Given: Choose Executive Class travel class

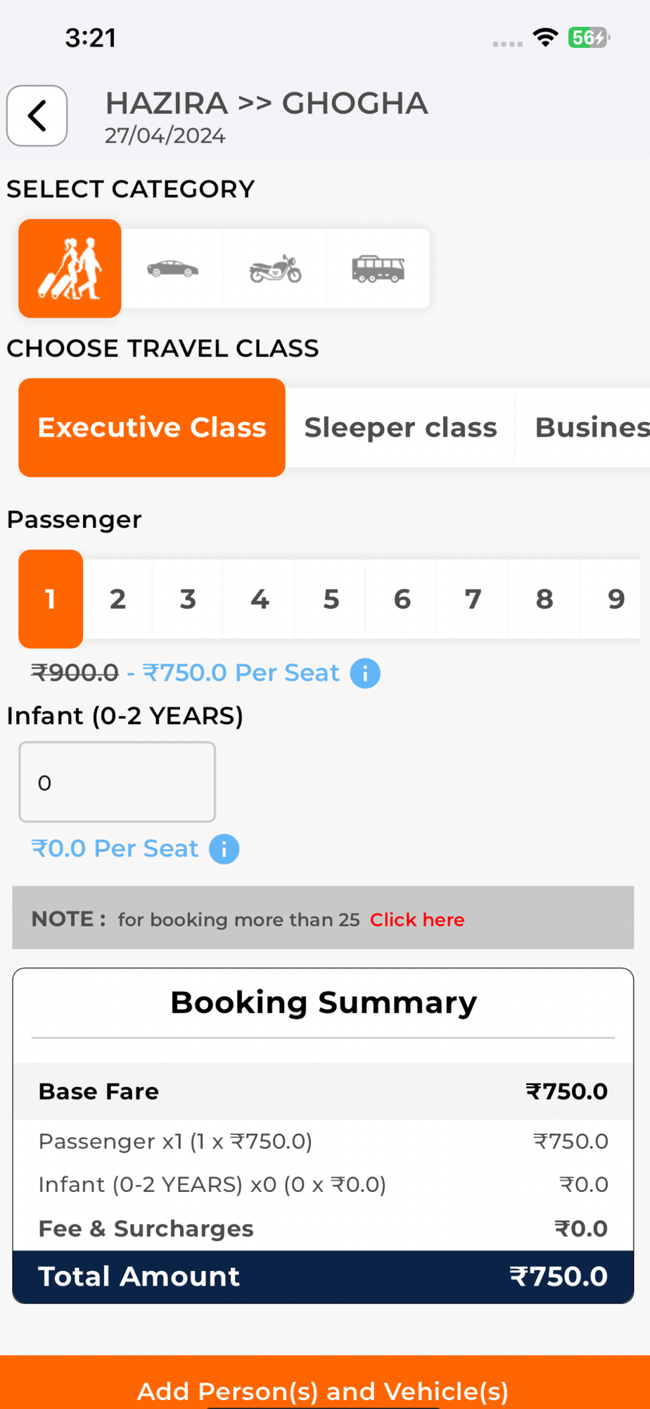Looking at the screenshot, I should click(152, 428).
